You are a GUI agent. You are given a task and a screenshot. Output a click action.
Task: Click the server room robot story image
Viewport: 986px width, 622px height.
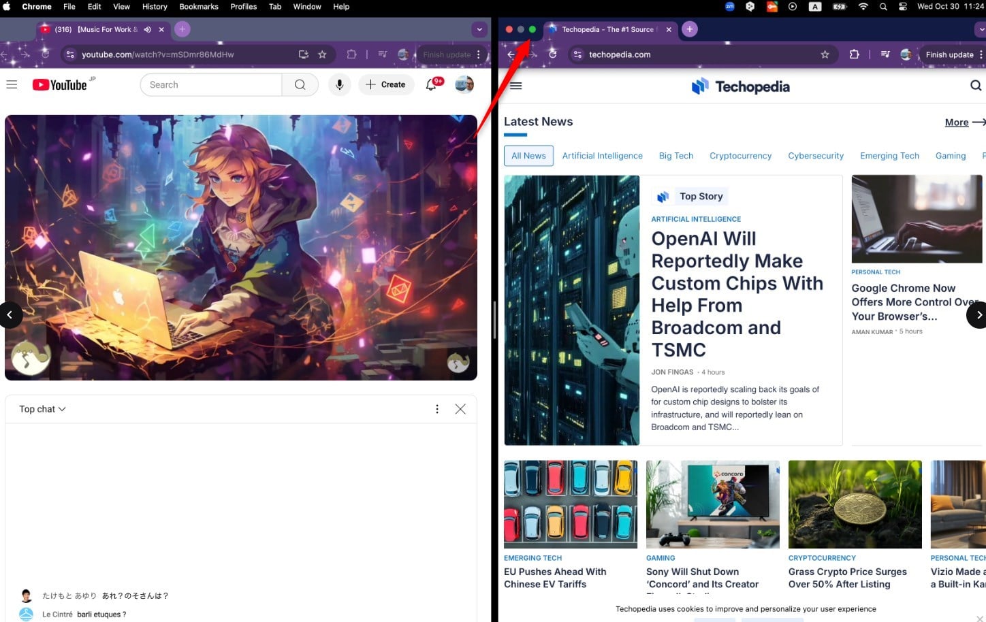572,310
